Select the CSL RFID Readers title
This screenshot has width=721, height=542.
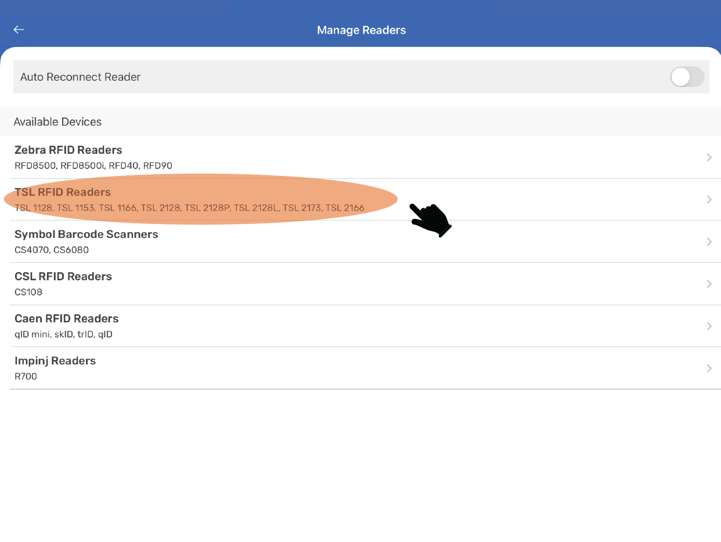tap(63, 277)
